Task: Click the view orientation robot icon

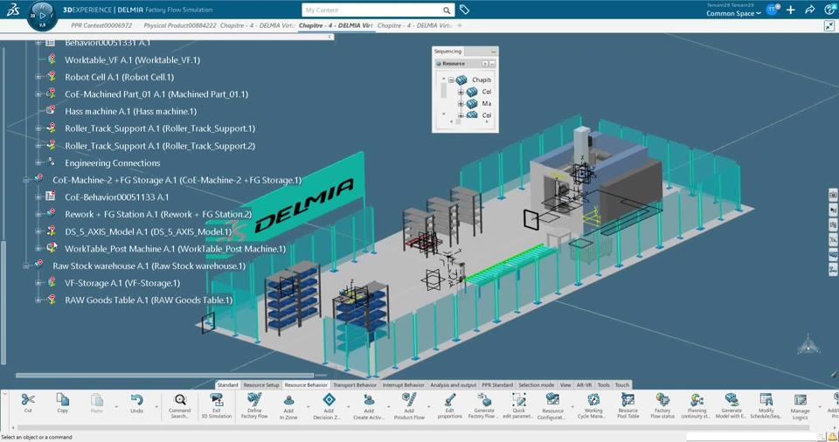Action: pos(808,345)
